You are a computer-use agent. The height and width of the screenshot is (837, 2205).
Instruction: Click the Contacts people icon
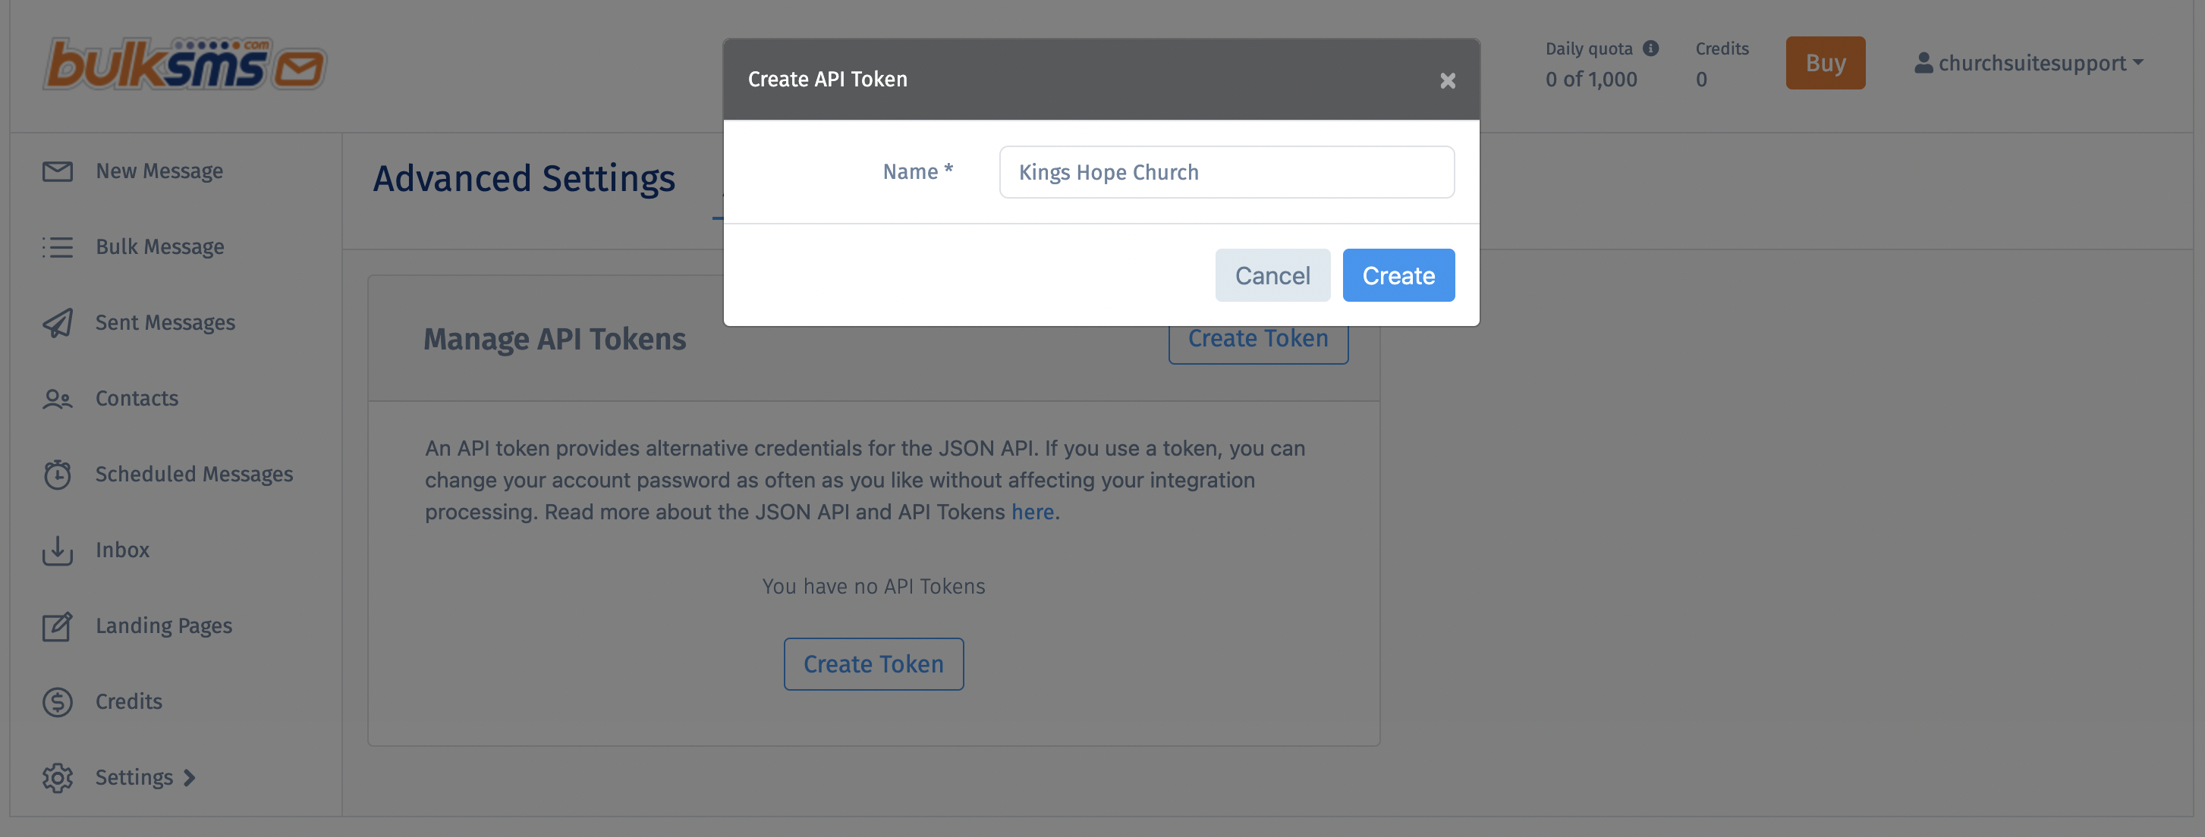coord(58,398)
